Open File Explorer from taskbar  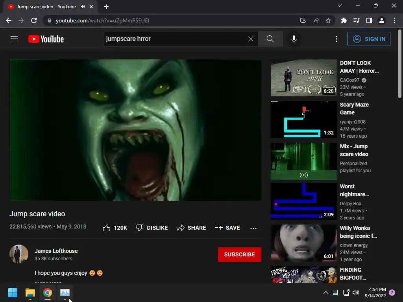coord(30,293)
